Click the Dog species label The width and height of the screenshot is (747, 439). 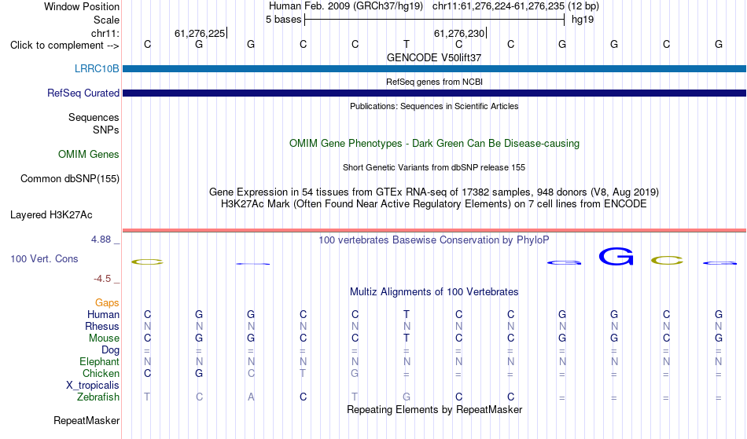[110, 349]
